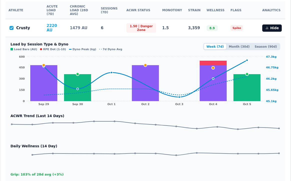
Task: Click the Daily Wellness (14 Day) title
Action: click(34, 146)
